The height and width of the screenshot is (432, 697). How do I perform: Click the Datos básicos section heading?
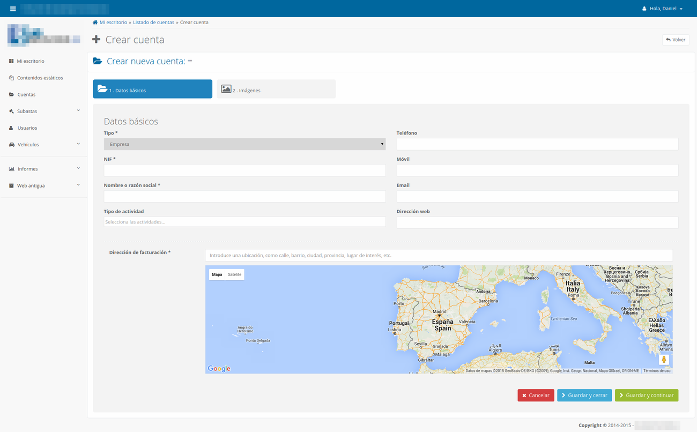click(131, 121)
